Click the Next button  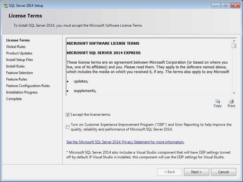coord(196,172)
